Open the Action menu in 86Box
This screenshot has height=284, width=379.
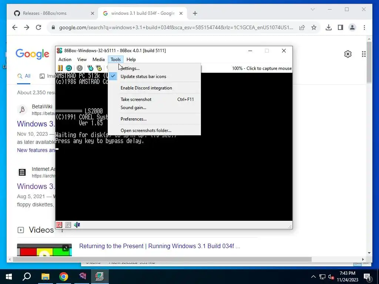[x=65, y=60]
